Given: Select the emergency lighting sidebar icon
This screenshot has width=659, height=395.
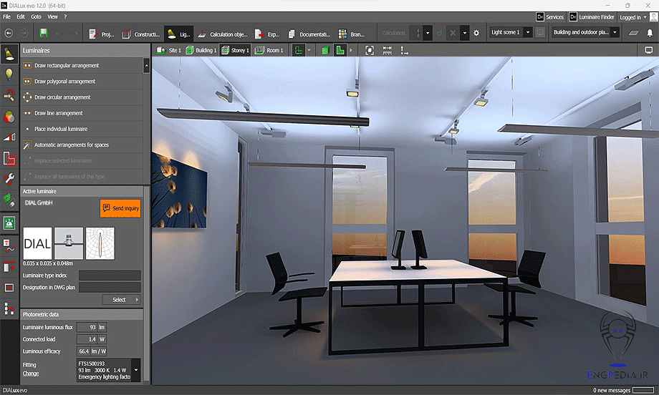Looking at the screenshot, I should click(x=9, y=223).
